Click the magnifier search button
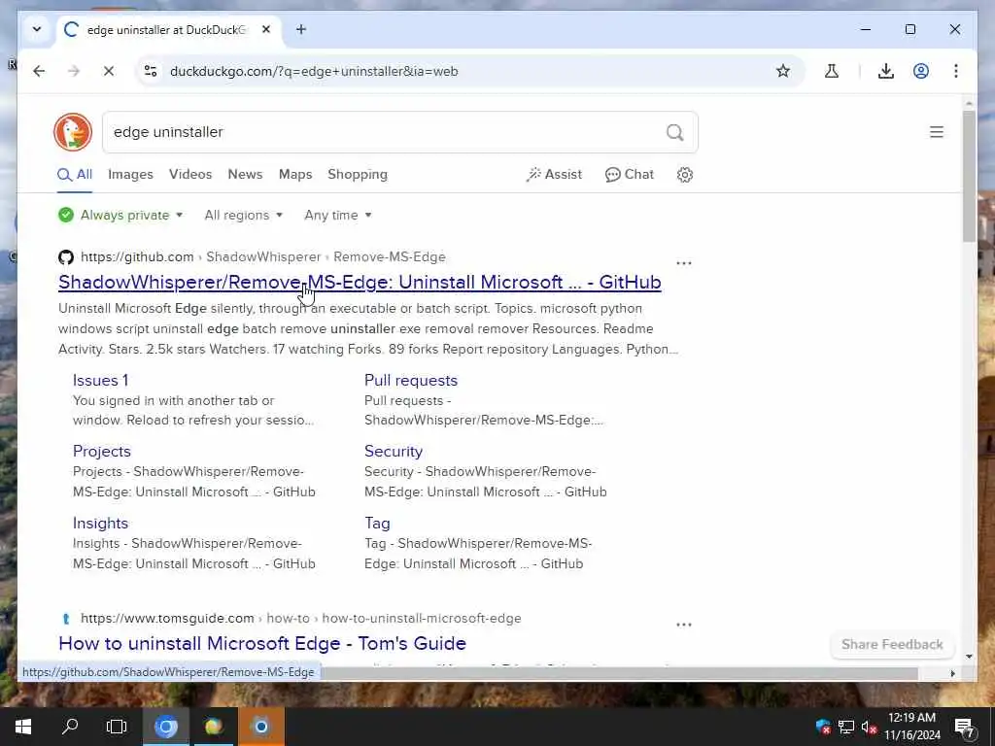 (x=675, y=132)
